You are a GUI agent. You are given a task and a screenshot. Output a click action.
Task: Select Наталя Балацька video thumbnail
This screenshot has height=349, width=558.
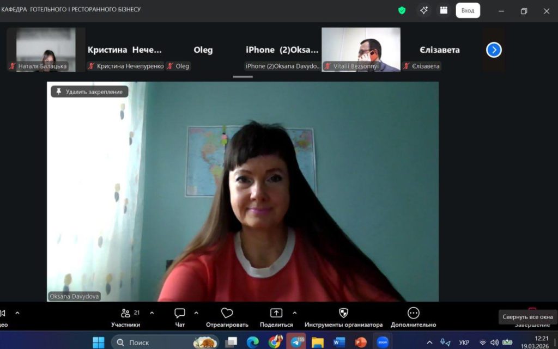[x=46, y=50]
